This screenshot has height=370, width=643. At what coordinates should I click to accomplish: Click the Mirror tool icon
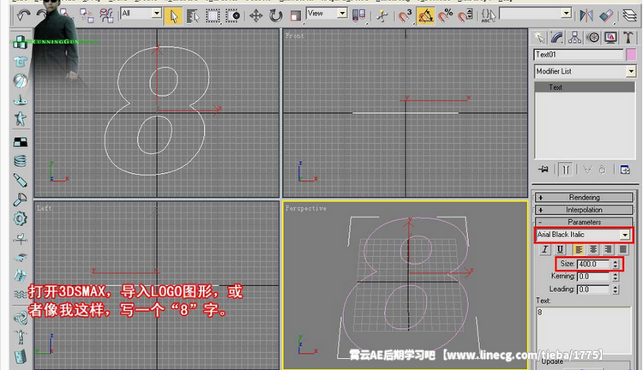point(586,16)
